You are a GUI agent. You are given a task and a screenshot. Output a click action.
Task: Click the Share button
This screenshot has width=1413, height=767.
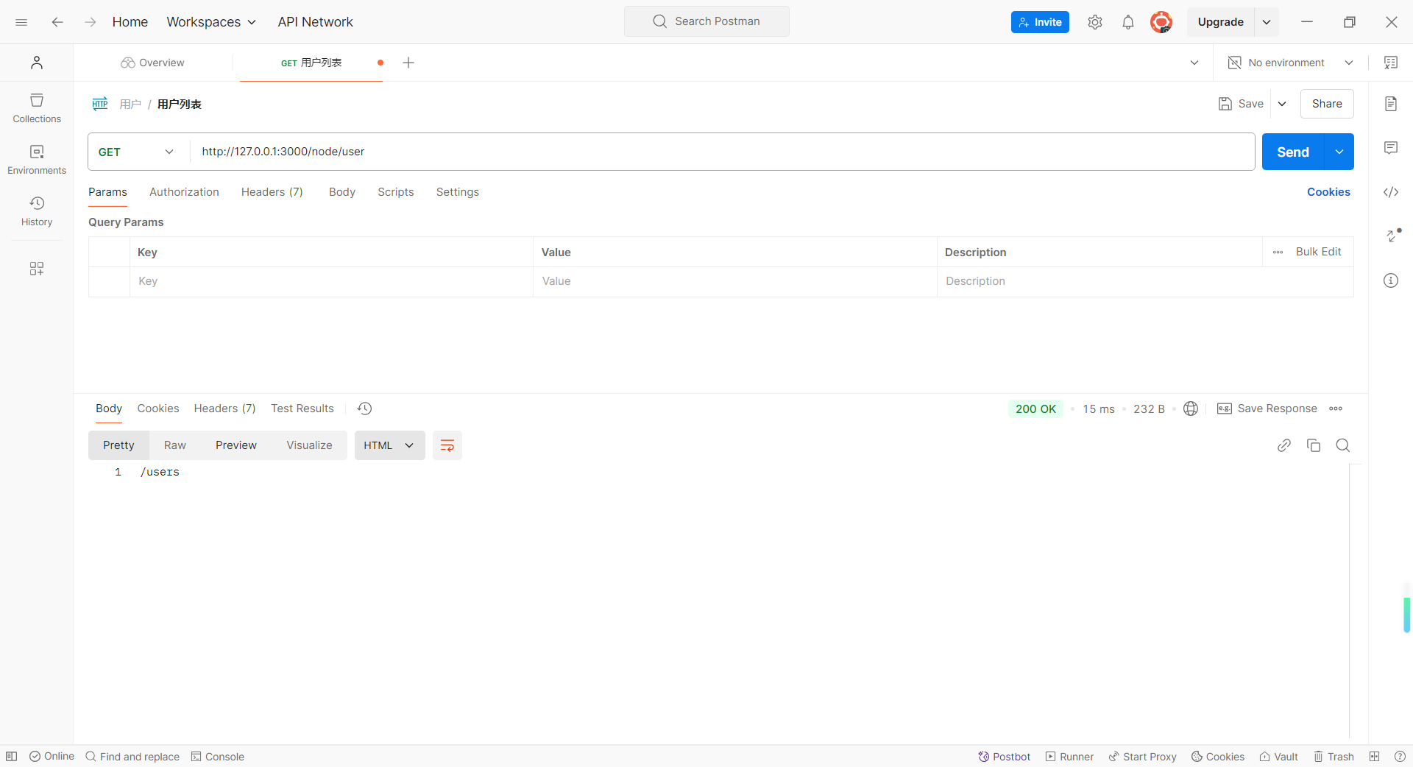(1327, 104)
